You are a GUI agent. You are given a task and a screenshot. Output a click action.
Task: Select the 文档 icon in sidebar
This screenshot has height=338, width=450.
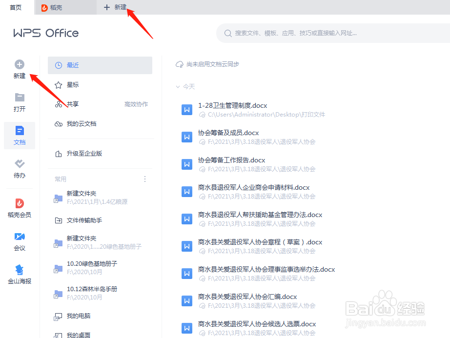click(20, 131)
